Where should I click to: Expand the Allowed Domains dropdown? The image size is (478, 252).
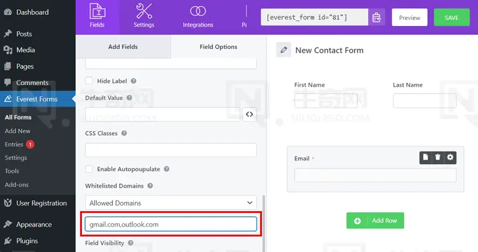(x=171, y=202)
